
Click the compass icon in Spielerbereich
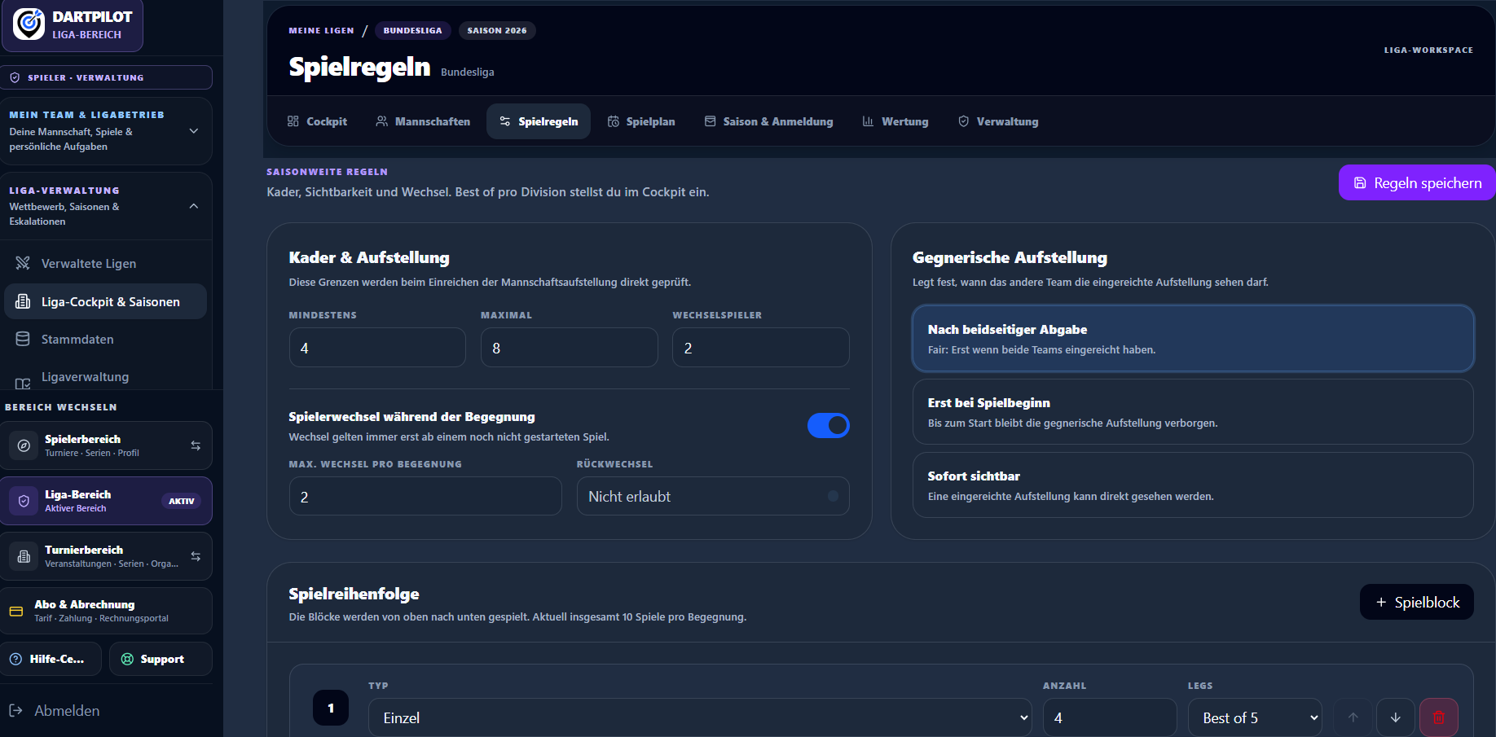(24, 445)
